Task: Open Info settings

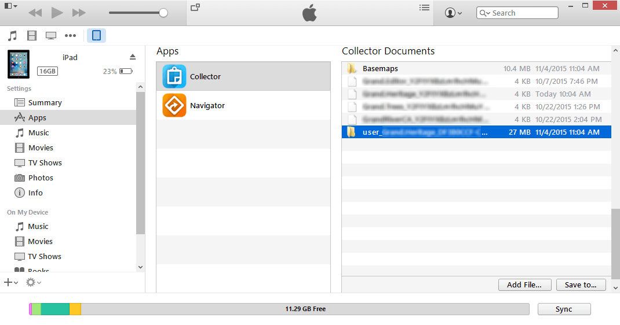Action: click(68, 193)
